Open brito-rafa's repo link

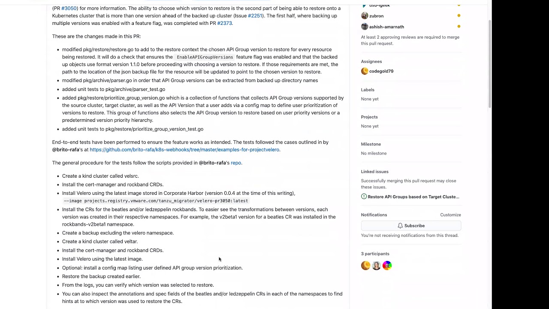click(x=236, y=163)
